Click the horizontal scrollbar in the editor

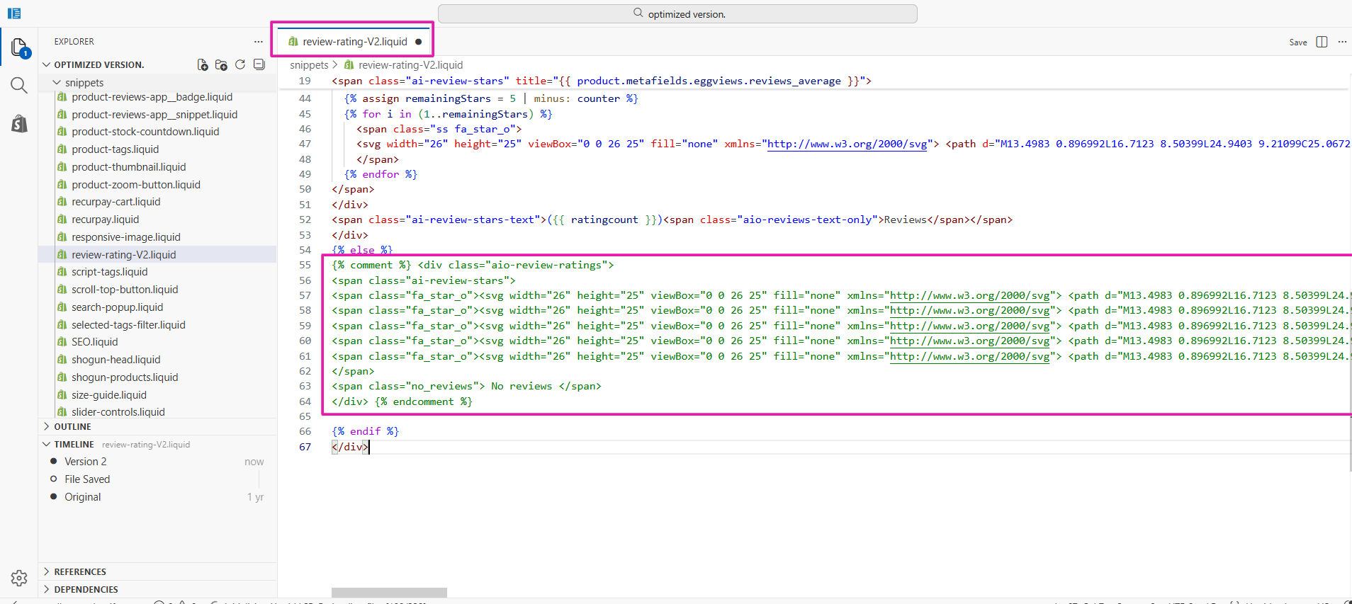pyautogui.click(x=389, y=592)
